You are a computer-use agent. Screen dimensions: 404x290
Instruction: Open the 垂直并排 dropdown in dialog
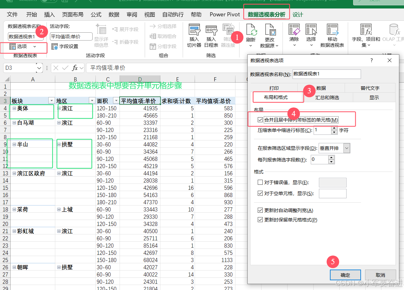[347, 148]
